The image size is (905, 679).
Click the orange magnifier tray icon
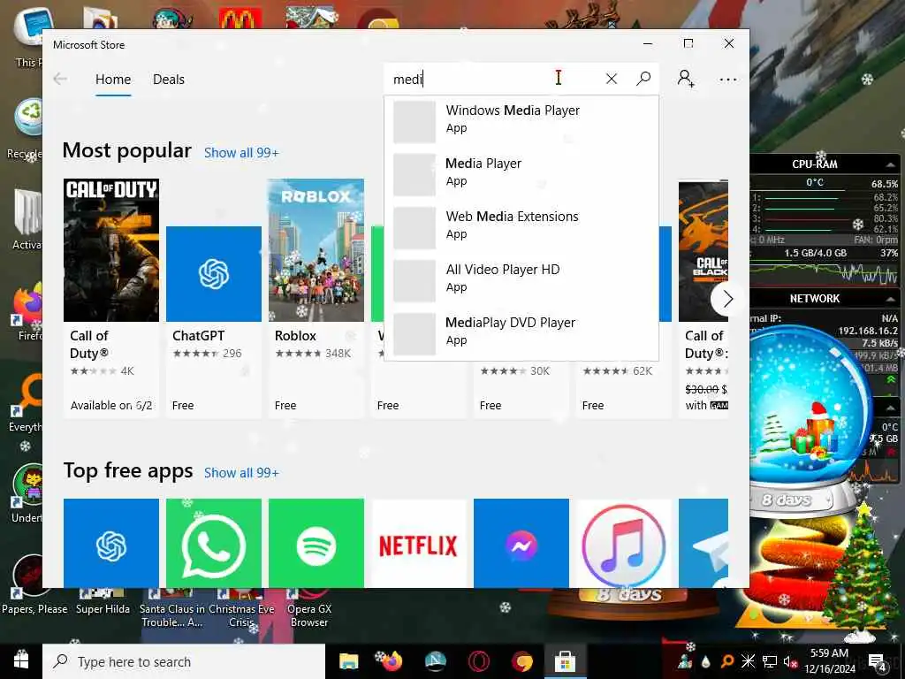click(726, 661)
